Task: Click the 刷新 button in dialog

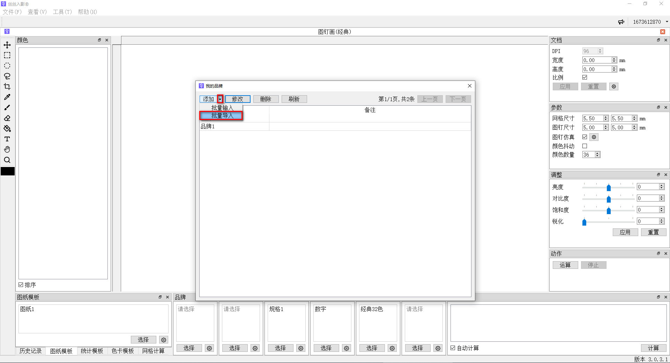Action: [x=294, y=99]
